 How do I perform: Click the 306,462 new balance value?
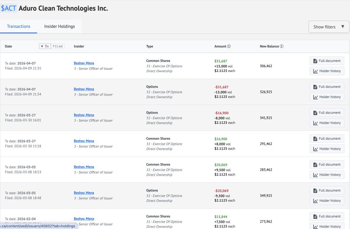click(266, 66)
